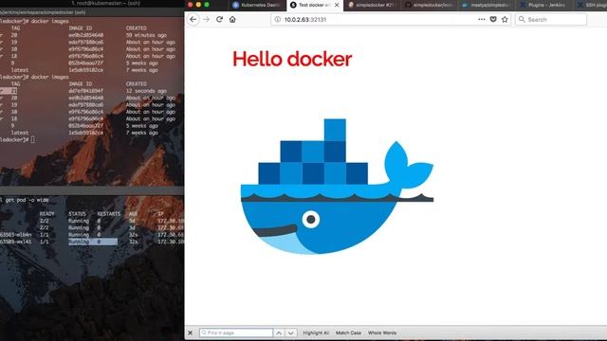Click the 'get pod -o wide' command
Screen dimensions: 607x341
[28, 200]
